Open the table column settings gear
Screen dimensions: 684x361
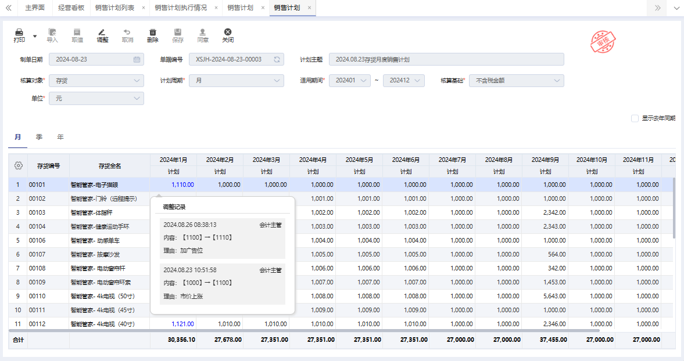(18, 165)
